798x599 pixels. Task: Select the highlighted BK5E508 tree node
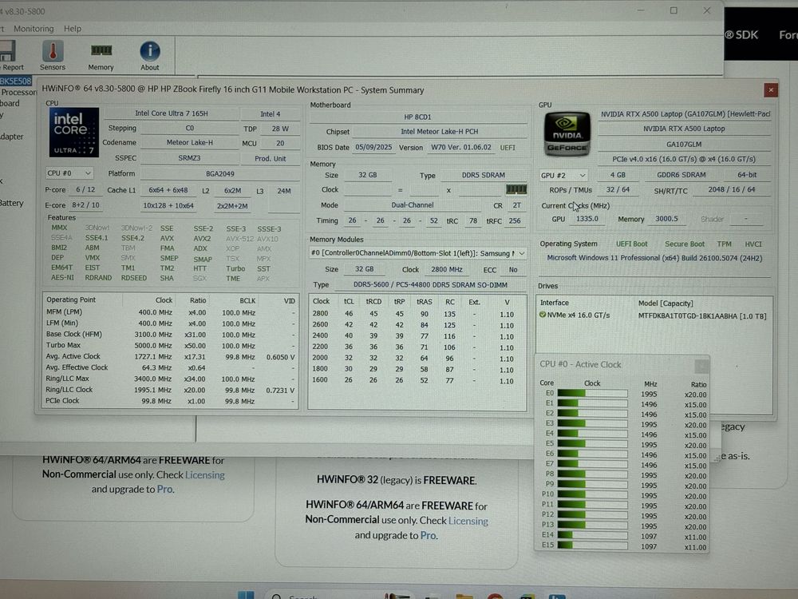16,81
